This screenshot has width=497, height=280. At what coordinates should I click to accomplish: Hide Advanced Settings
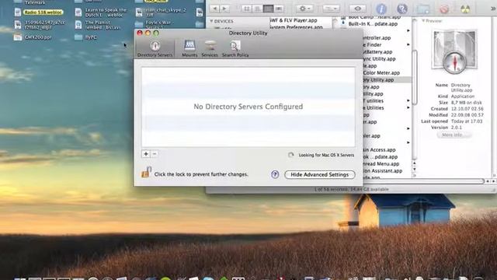coord(319,174)
